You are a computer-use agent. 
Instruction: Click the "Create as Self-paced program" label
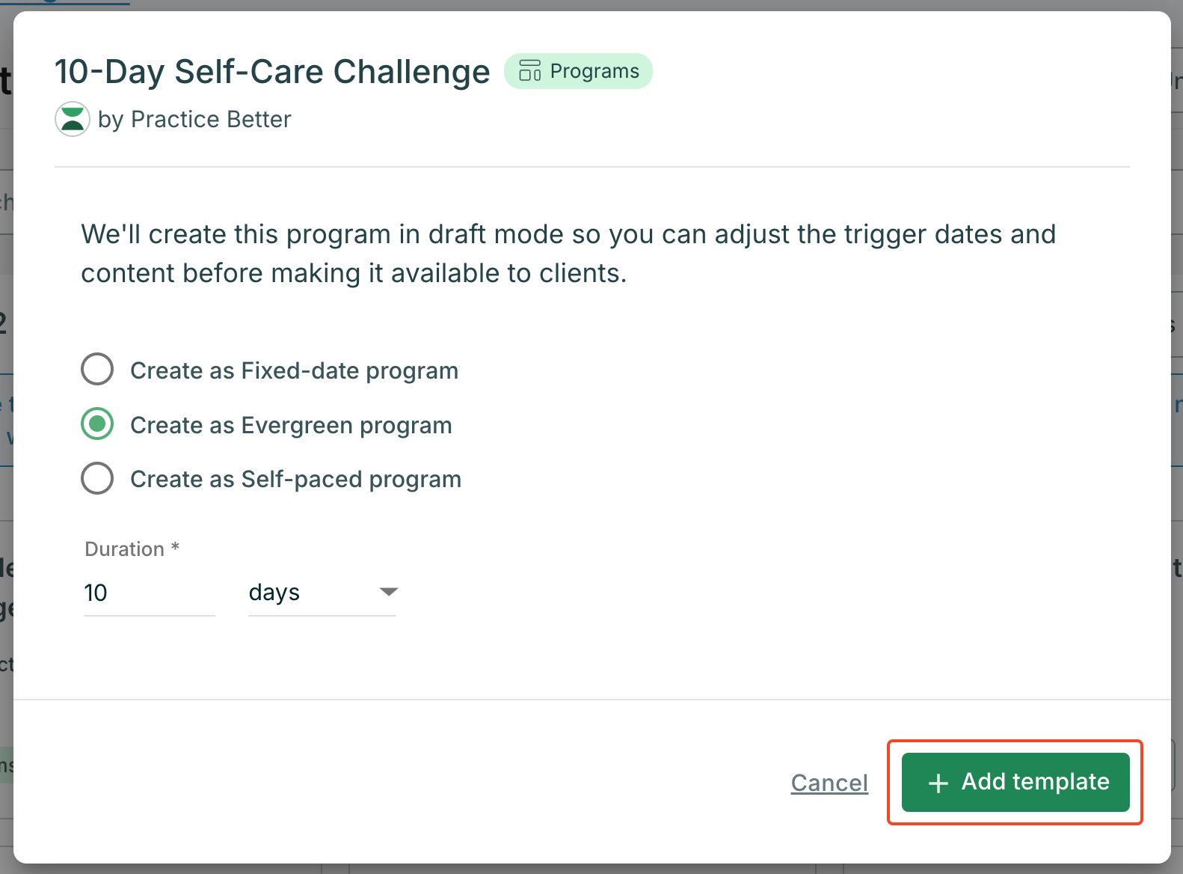295,480
